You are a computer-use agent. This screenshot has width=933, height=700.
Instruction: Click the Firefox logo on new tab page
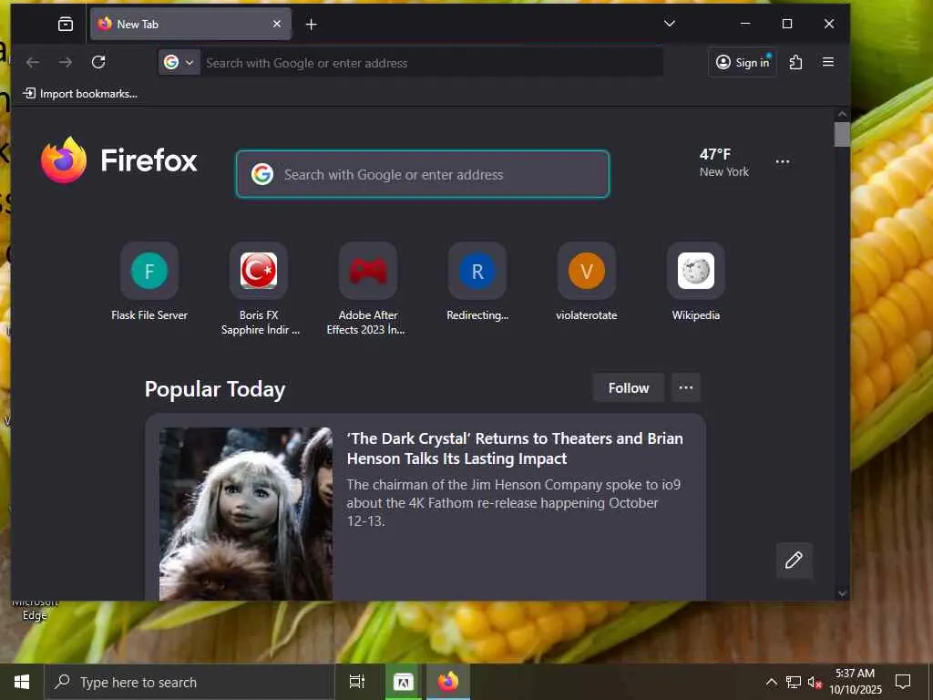[119, 160]
